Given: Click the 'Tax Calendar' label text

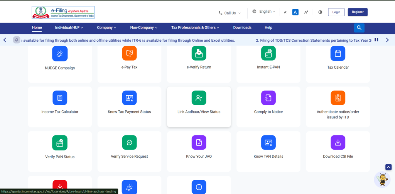Looking at the screenshot, I should 338,67.
